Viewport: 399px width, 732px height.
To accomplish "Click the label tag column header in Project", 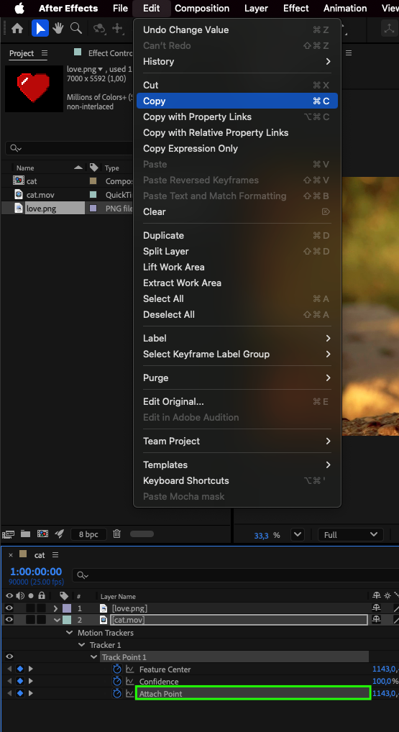I will tap(93, 168).
